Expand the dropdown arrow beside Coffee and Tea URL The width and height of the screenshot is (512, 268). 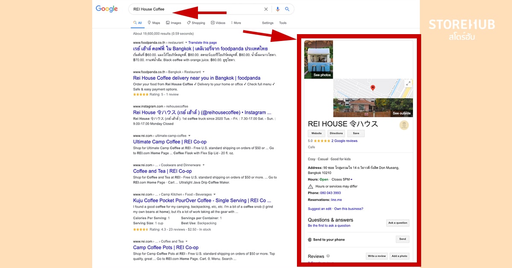click(186, 242)
